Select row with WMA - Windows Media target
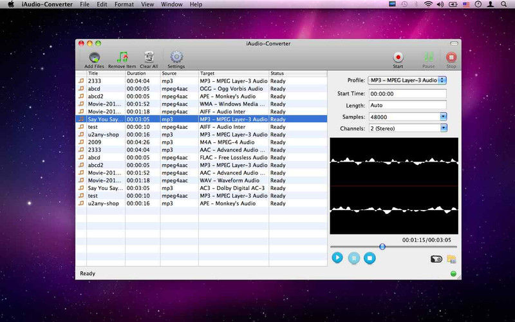This screenshot has height=322, width=515. [x=201, y=104]
